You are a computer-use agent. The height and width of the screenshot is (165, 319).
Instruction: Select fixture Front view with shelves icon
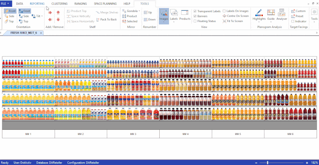24,11
